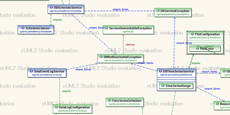Screen dimensions: 230x115
Task: Click the ServiceUnreachableException class icon
Action: [x=107, y=28]
